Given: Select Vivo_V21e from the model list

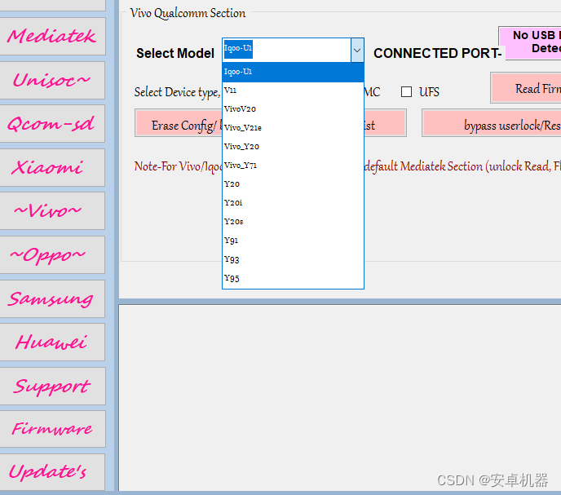Looking at the screenshot, I should [293, 128].
